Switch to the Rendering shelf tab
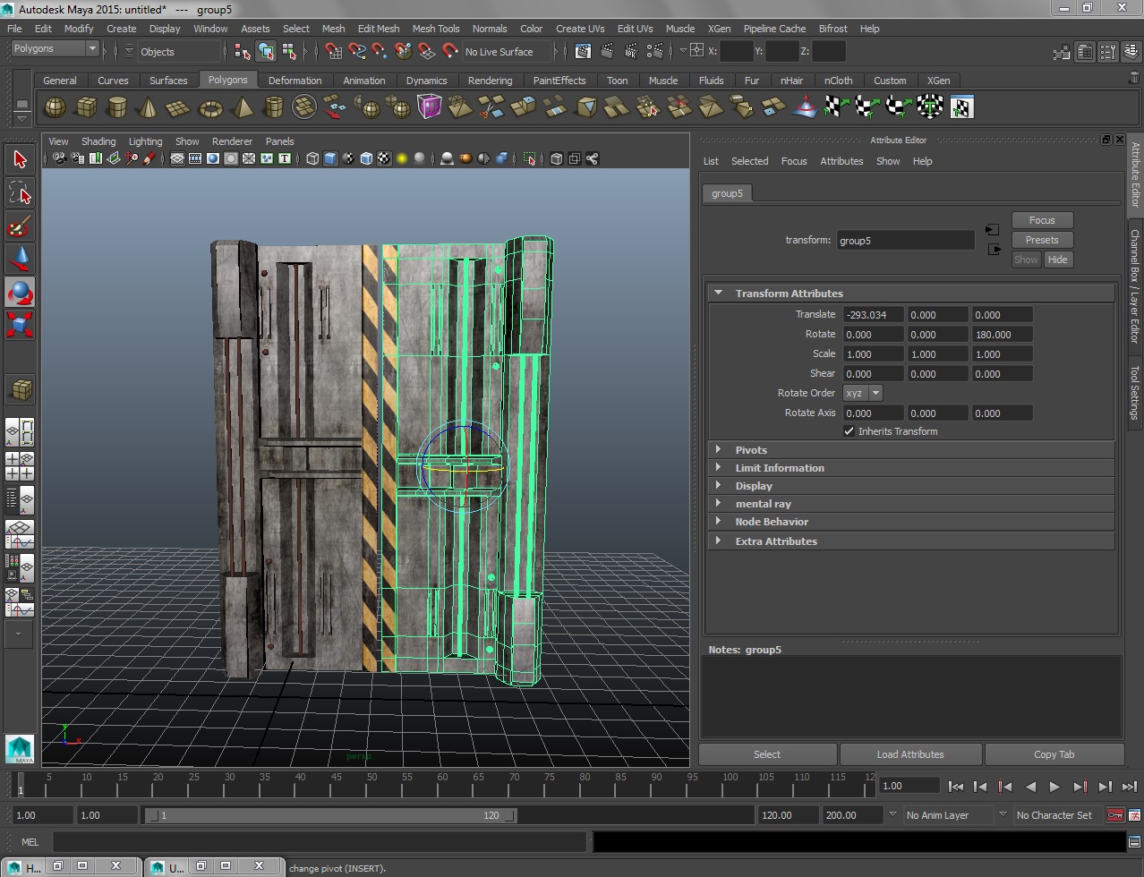This screenshot has height=877, width=1144. pos(490,80)
